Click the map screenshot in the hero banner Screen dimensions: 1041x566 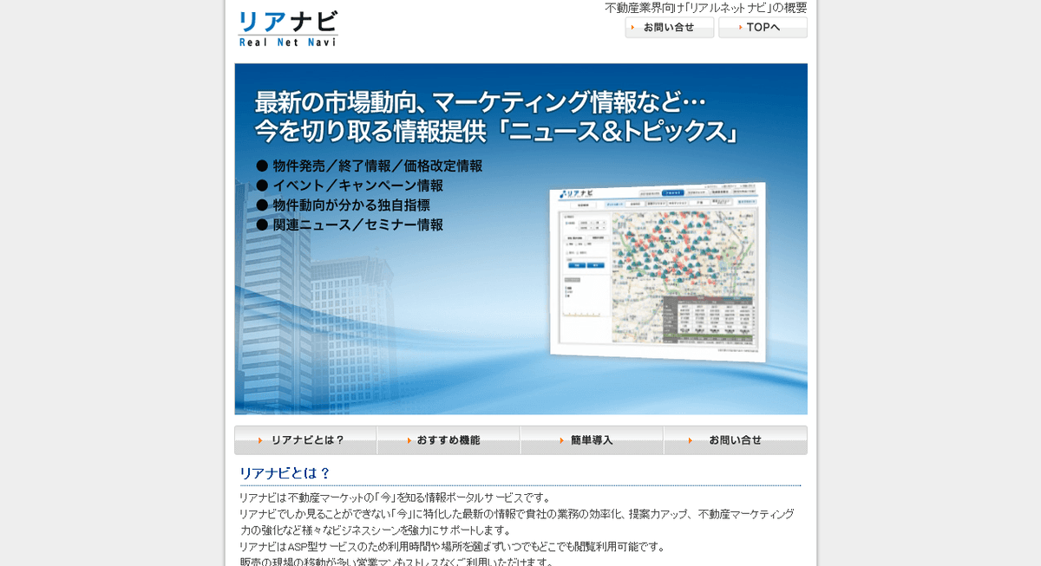click(x=659, y=272)
